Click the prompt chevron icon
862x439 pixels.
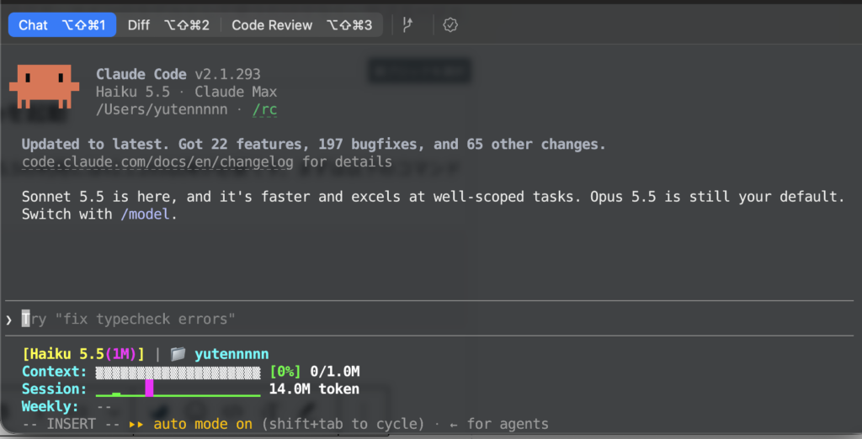point(9,320)
